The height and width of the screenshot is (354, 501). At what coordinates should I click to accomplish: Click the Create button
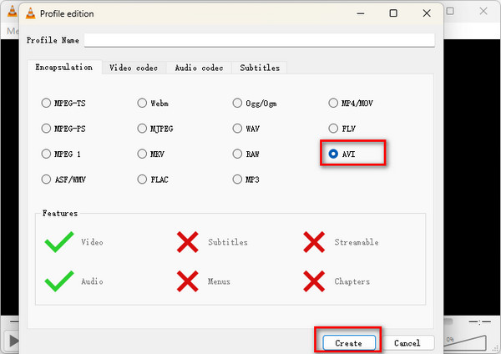click(348, 342)
